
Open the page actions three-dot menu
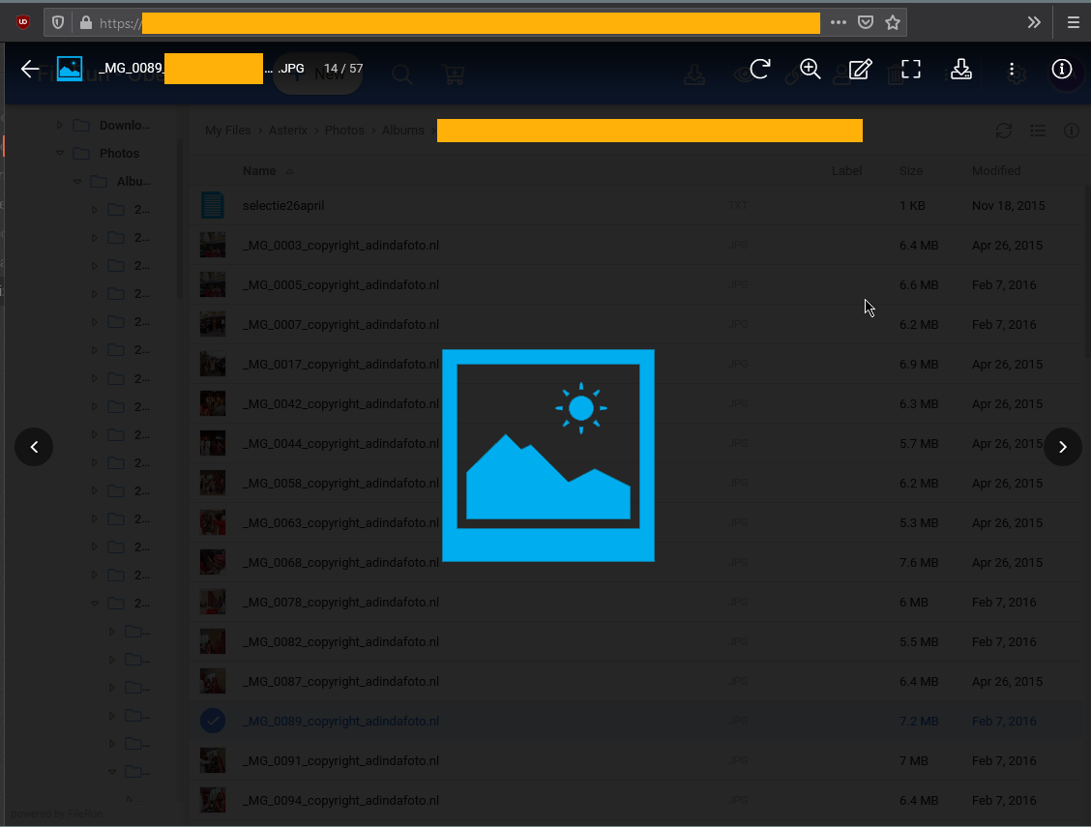click(839, 23)
